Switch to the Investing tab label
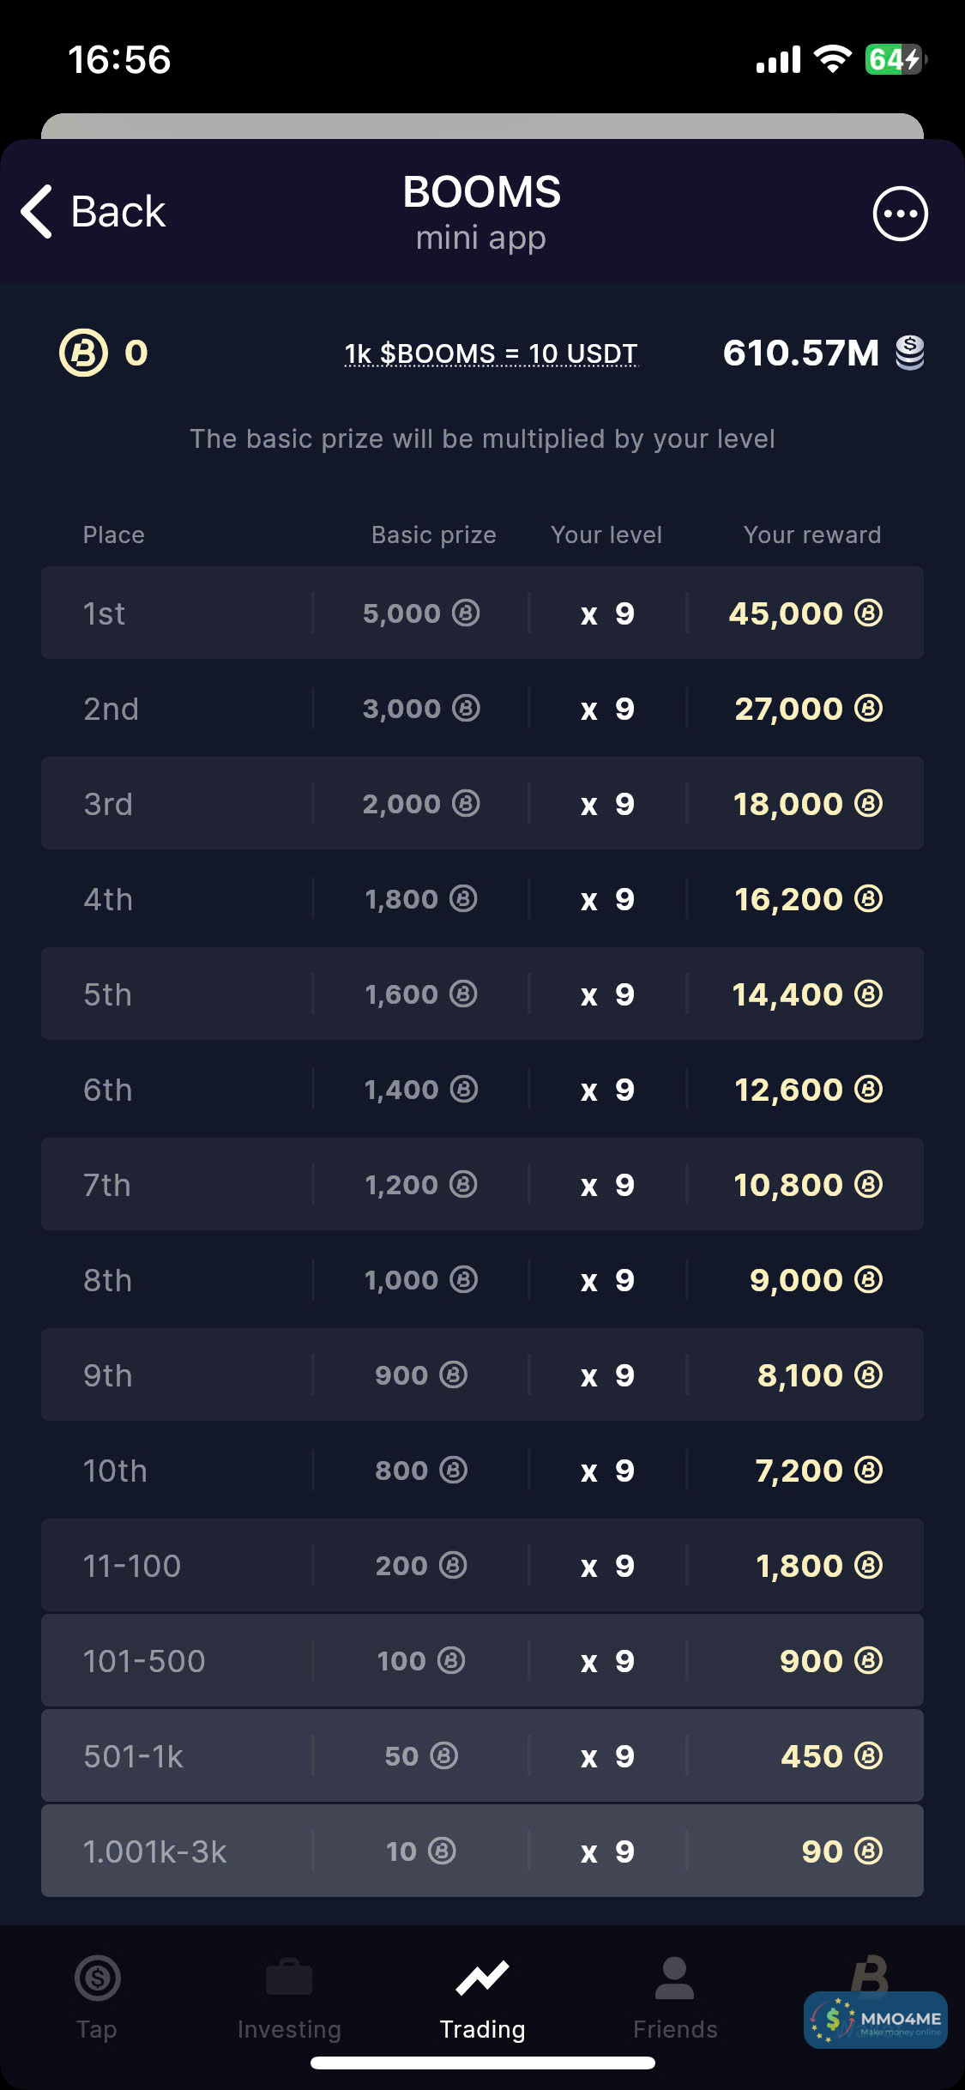Image resolution: width=965 pixels, height=2090 pixels. [289, 2029]
